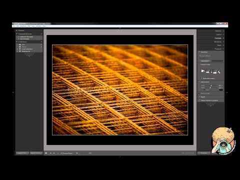Screen dimensions: 240x180
Task: Open the View menu
Action: tap(33, 26)
